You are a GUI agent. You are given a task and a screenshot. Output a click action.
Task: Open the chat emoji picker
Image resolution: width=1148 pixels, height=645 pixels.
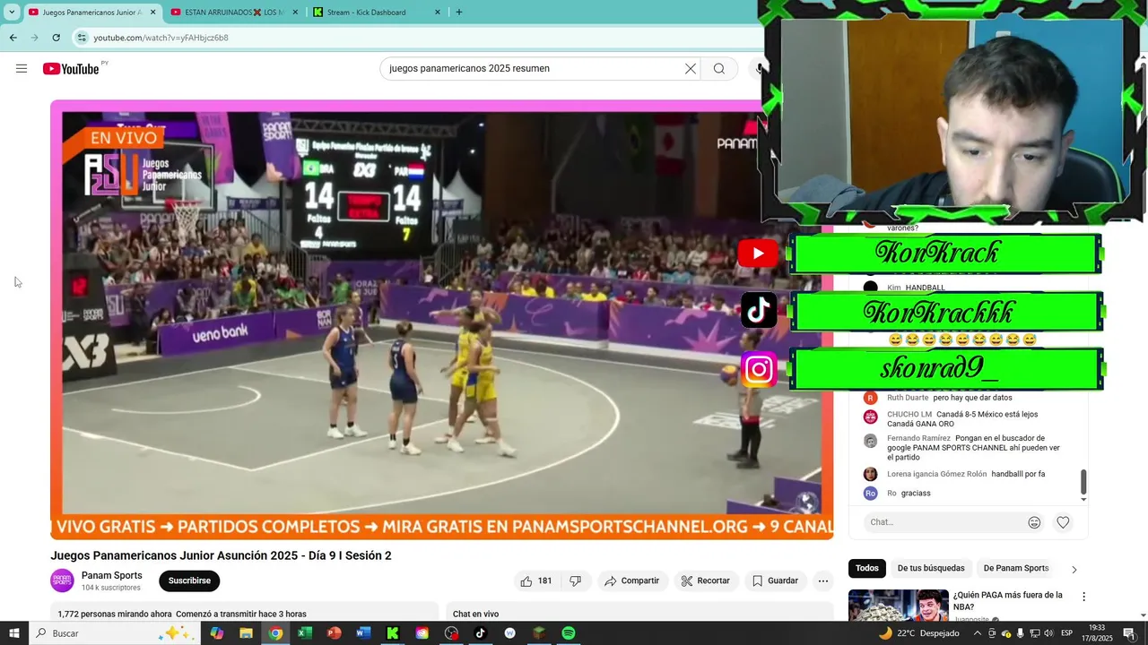click(x=1034, y=522)
